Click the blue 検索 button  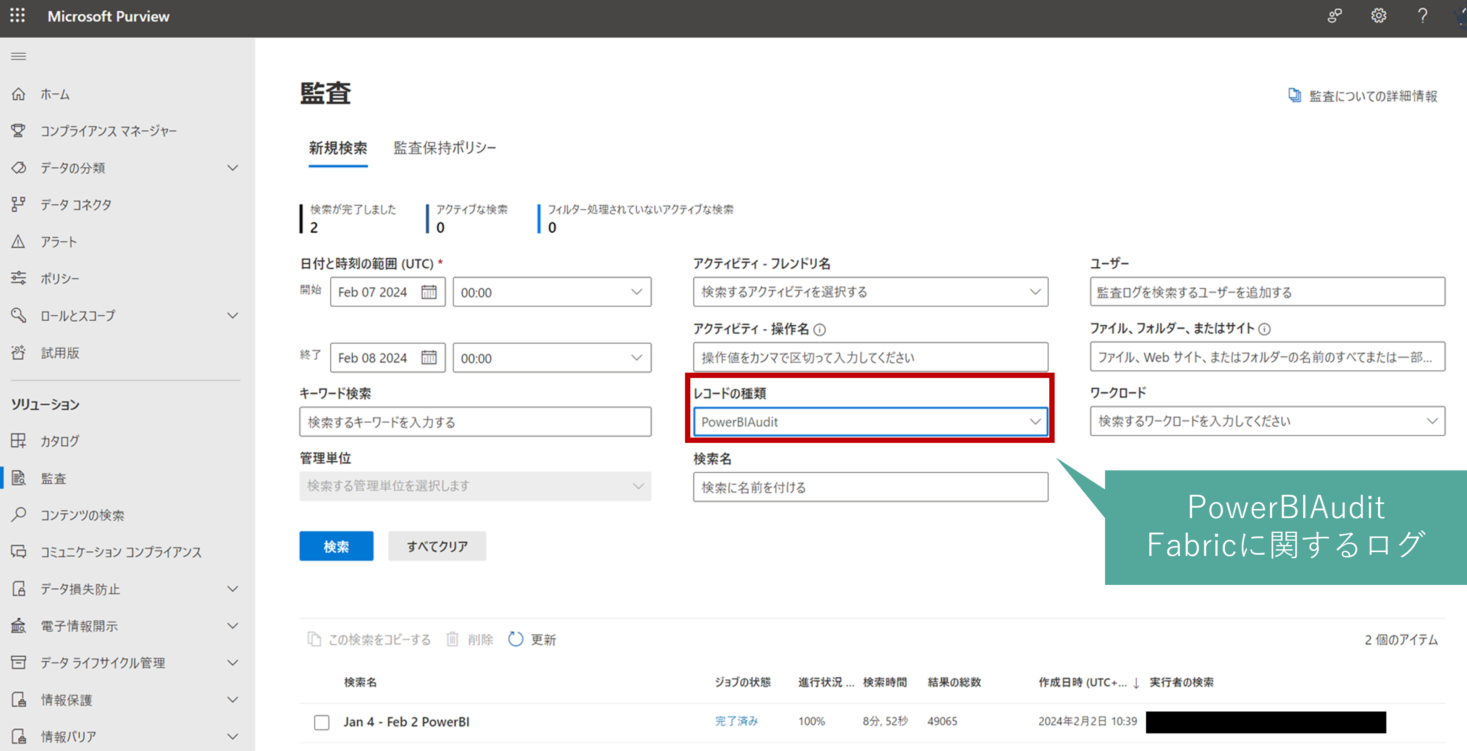336,546
